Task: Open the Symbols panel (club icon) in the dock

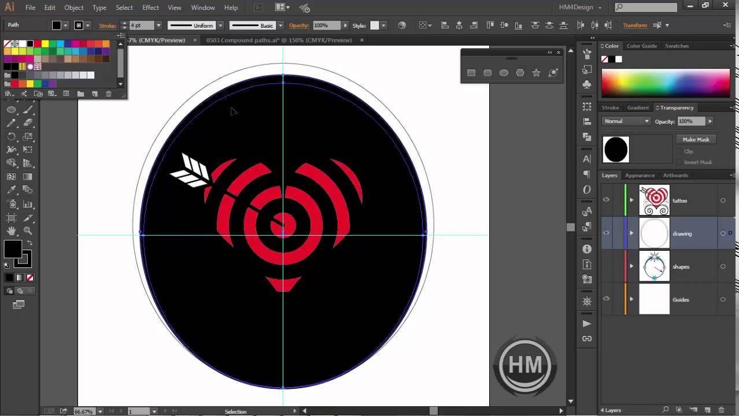Action: tap(587, 85)
